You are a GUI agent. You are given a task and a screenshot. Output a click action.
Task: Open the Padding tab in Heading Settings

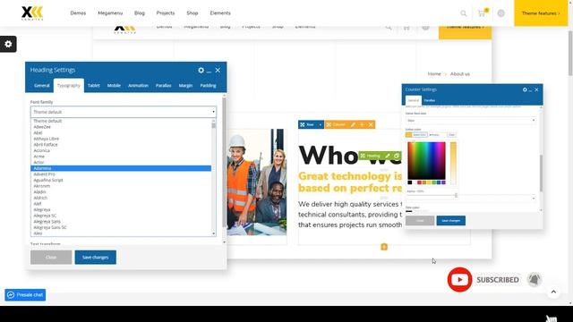tap(208, 86)
